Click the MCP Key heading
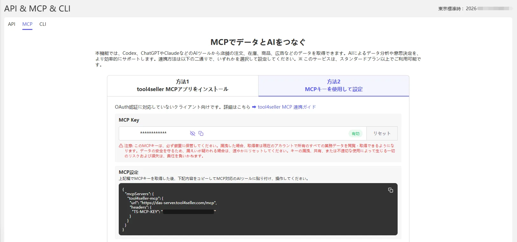 129,120
